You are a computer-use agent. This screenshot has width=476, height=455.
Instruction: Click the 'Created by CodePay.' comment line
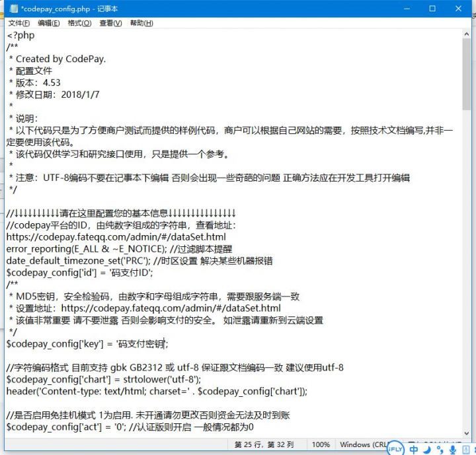[58, 59]
